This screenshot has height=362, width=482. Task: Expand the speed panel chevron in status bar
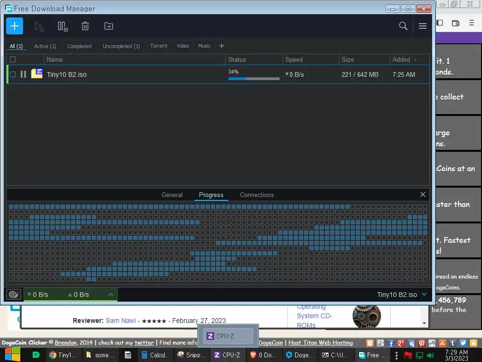111,294
